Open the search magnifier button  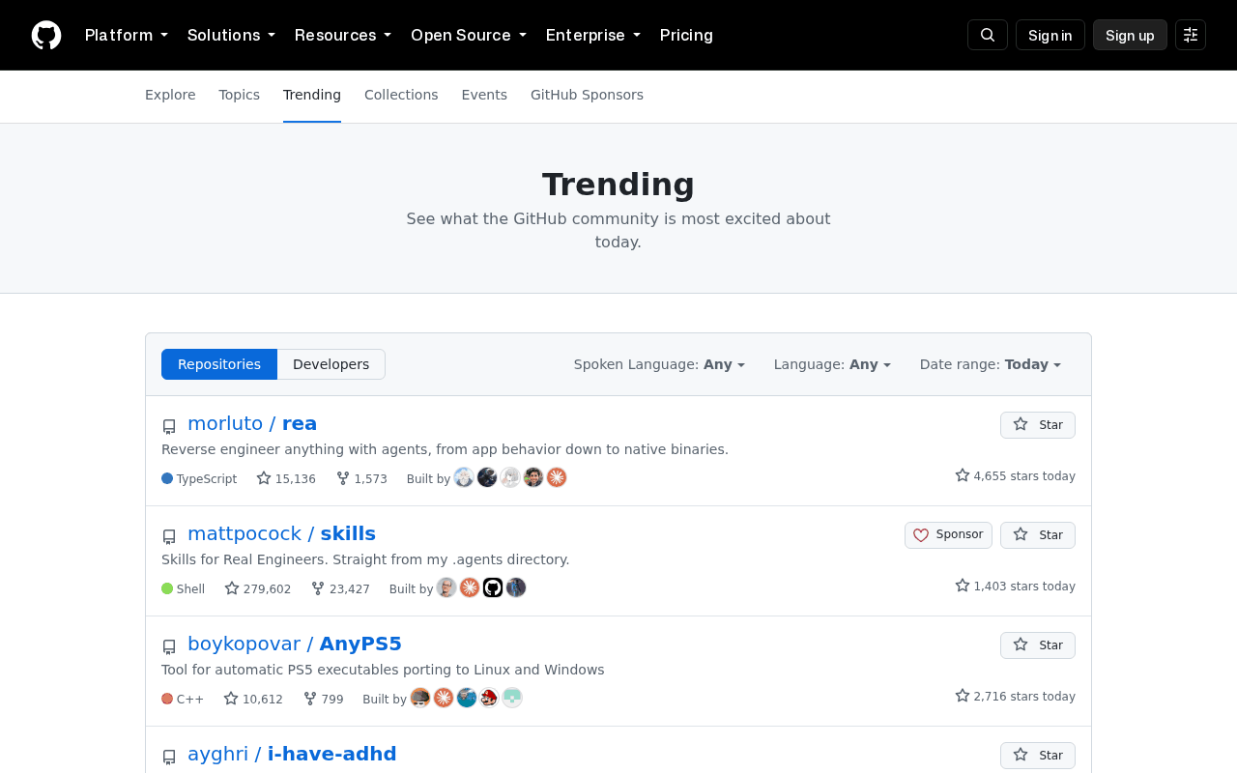click(x=988, y=35)
